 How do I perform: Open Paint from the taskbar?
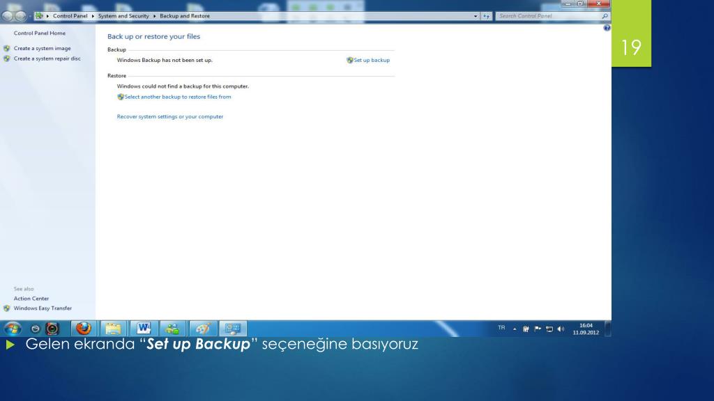(203, 329)
